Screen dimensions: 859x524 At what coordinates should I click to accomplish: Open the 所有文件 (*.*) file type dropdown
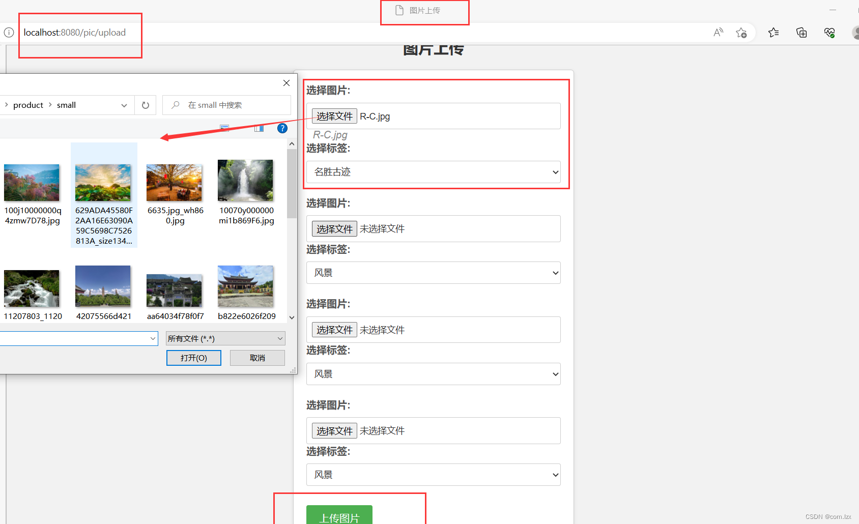[225, 338]
